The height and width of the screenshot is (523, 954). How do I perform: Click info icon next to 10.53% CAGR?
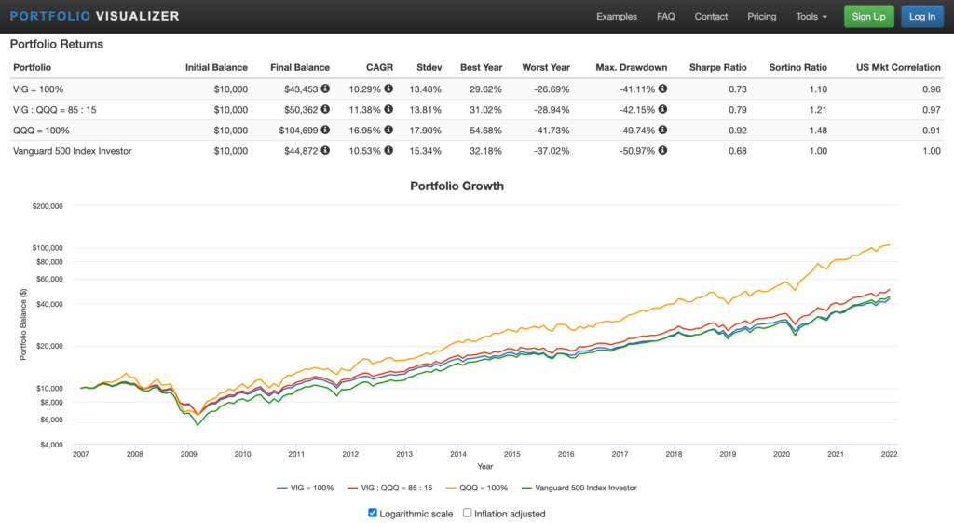pos(388,150)
